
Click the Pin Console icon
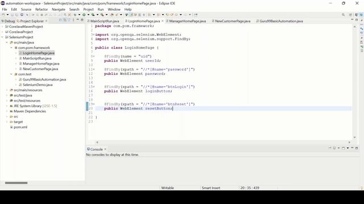pyautogui.click(x=330, y=148)
